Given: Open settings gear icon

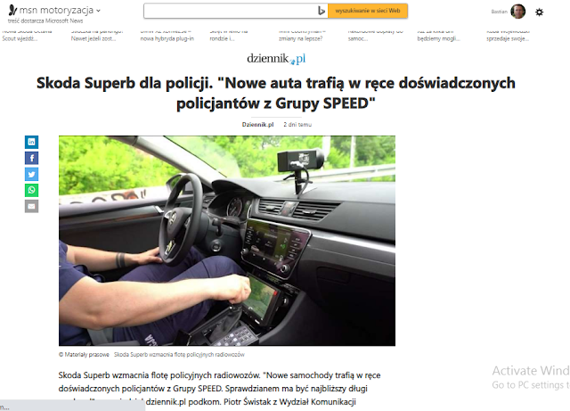Looking at the screenshot, I should click(x=540, y=12).
